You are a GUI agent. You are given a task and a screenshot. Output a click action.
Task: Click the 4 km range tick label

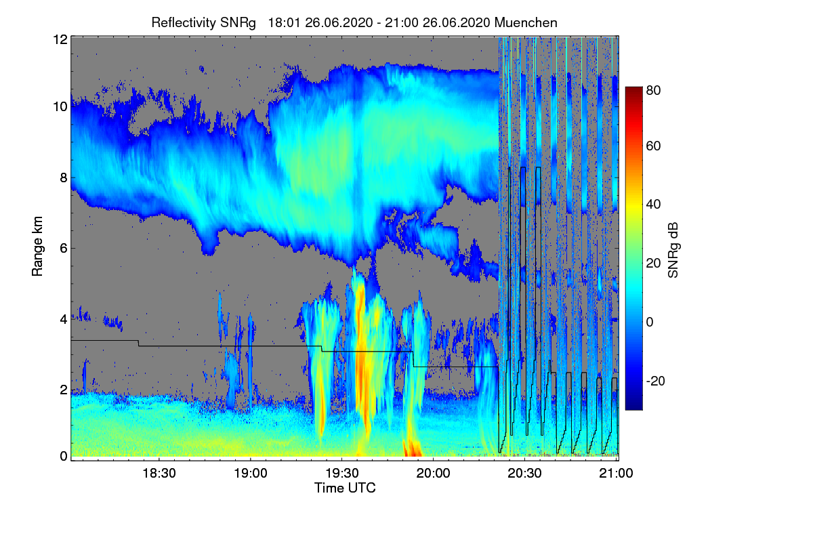click(x=64, y=318)
